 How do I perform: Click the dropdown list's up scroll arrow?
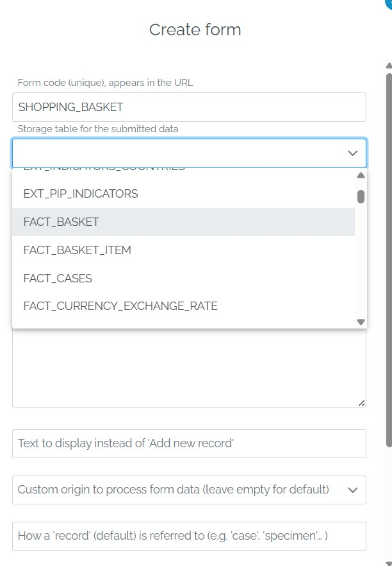pos(360,175)
